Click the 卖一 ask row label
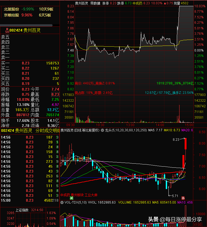 pos(5,58)
